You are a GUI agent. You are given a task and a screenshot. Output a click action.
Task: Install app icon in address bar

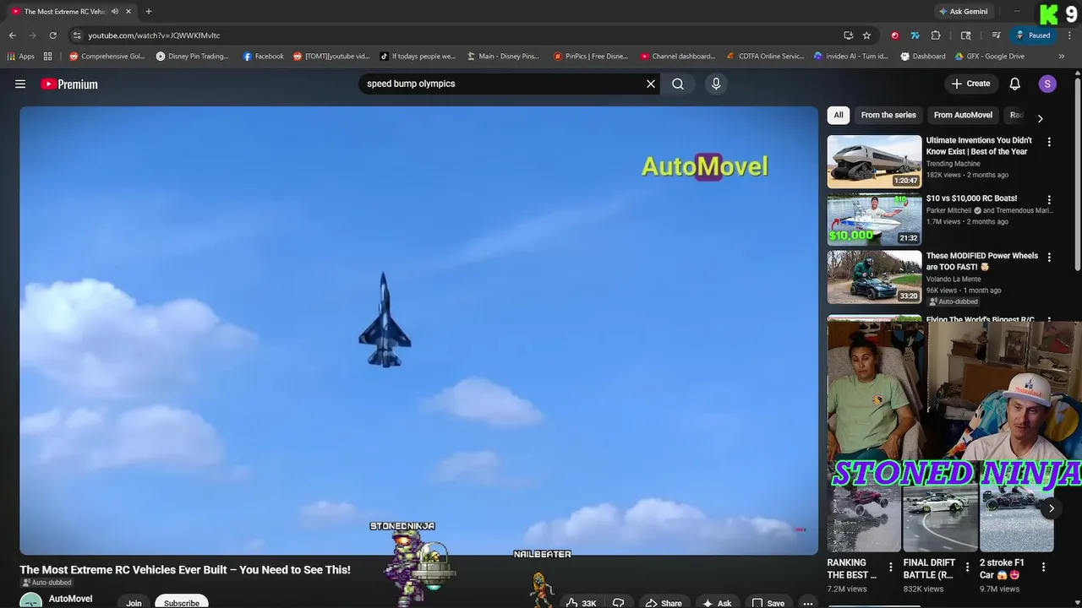click(848, 35)
